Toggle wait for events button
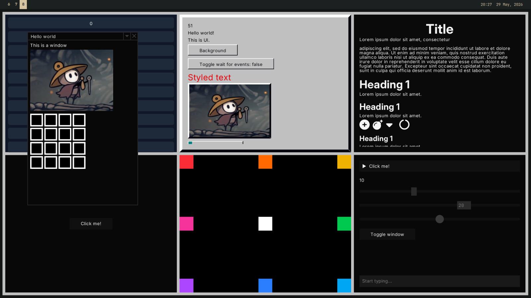This screenshot has width=531, height=298. tap(231, 64)
